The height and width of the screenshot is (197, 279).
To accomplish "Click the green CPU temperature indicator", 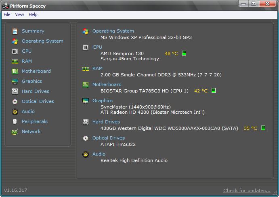I will point(184,53).
